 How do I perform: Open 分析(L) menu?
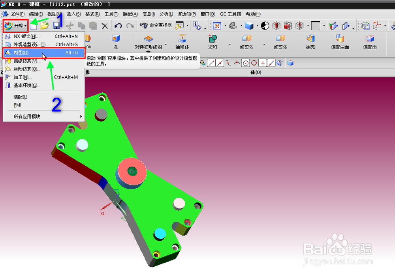tap(166, 14)
